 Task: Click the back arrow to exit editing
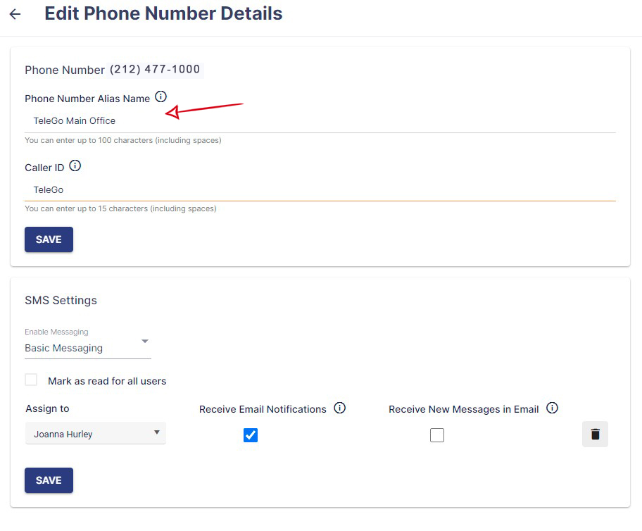click(15, 13)
